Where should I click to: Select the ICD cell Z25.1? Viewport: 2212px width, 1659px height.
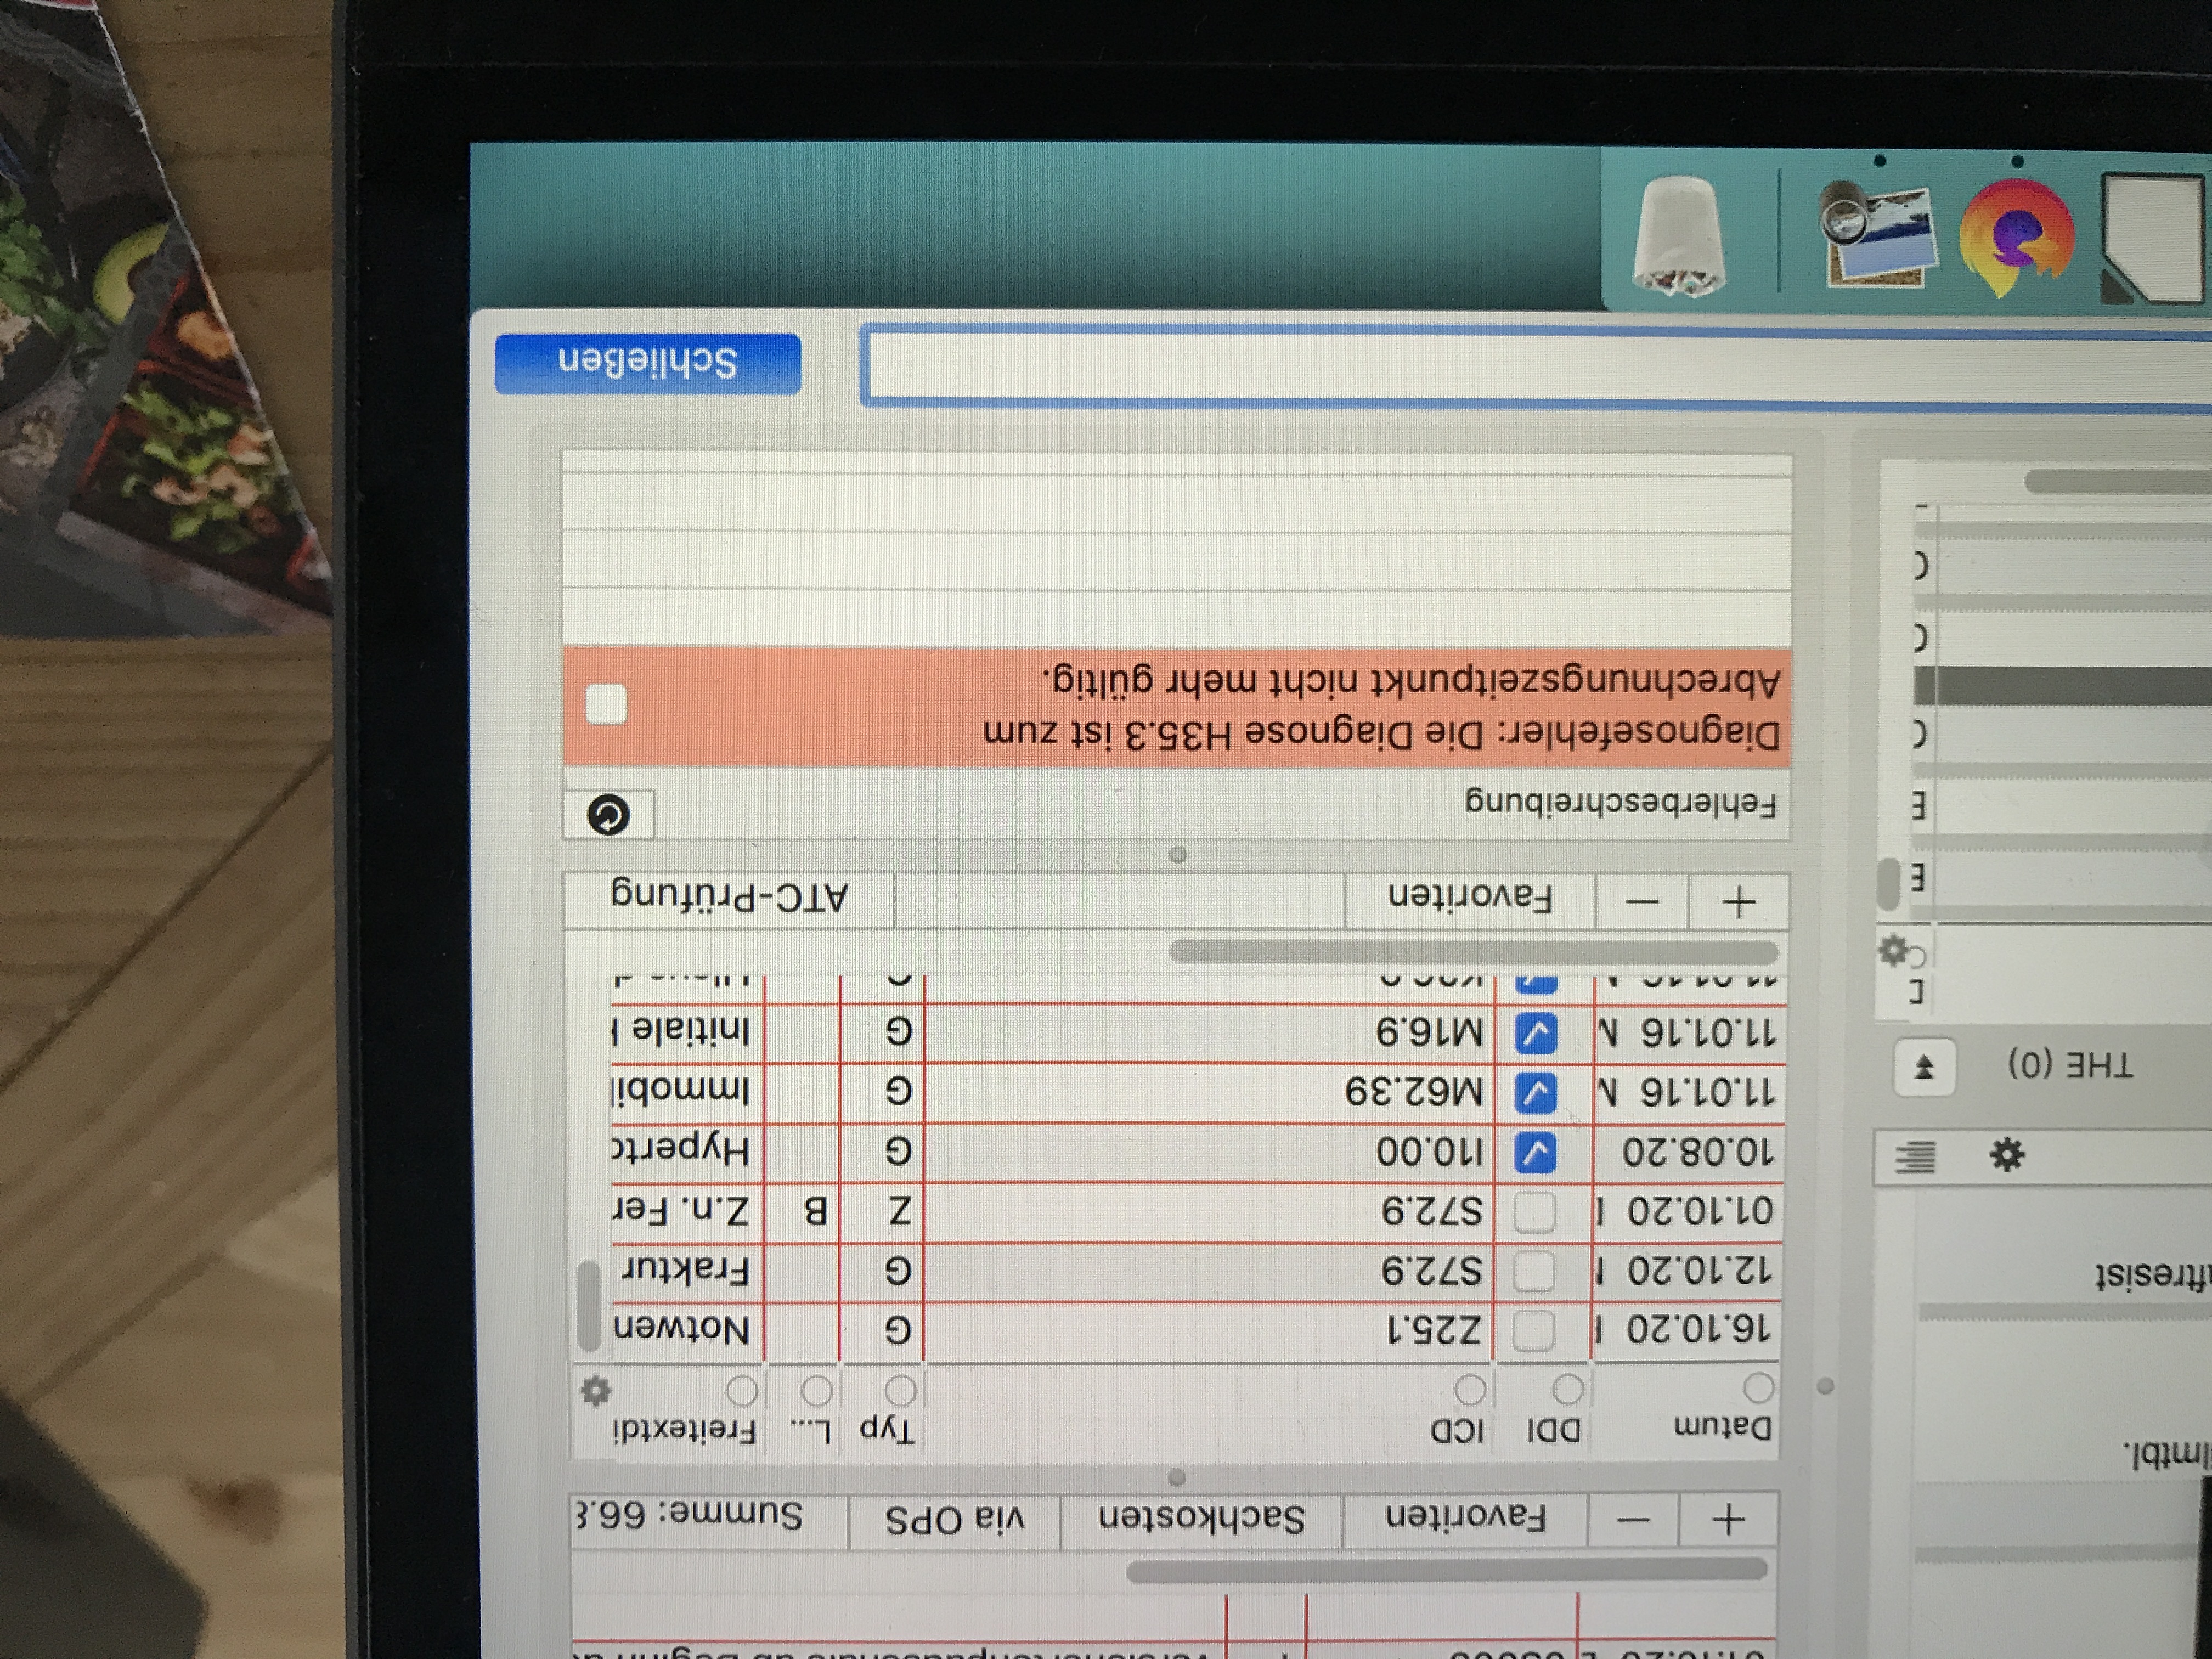click(1433, 1330)
